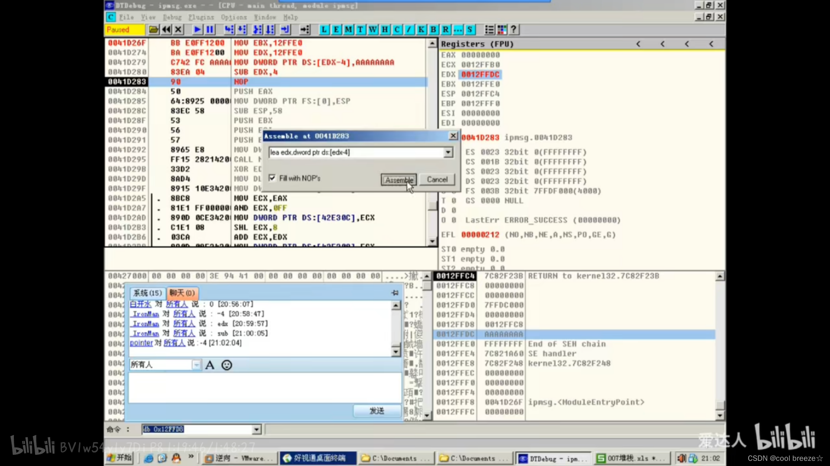Open debugging options list icon
Viewport: 830px width, 466px height.
point(489,29)
